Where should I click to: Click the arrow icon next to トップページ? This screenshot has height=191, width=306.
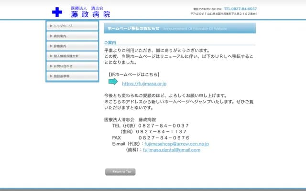[x=51, y=26]
